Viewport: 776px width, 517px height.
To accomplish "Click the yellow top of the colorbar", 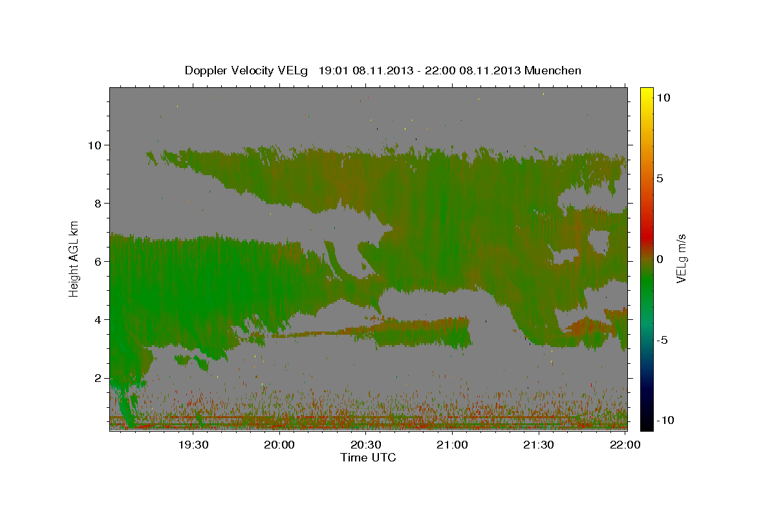I will (647, 94).
